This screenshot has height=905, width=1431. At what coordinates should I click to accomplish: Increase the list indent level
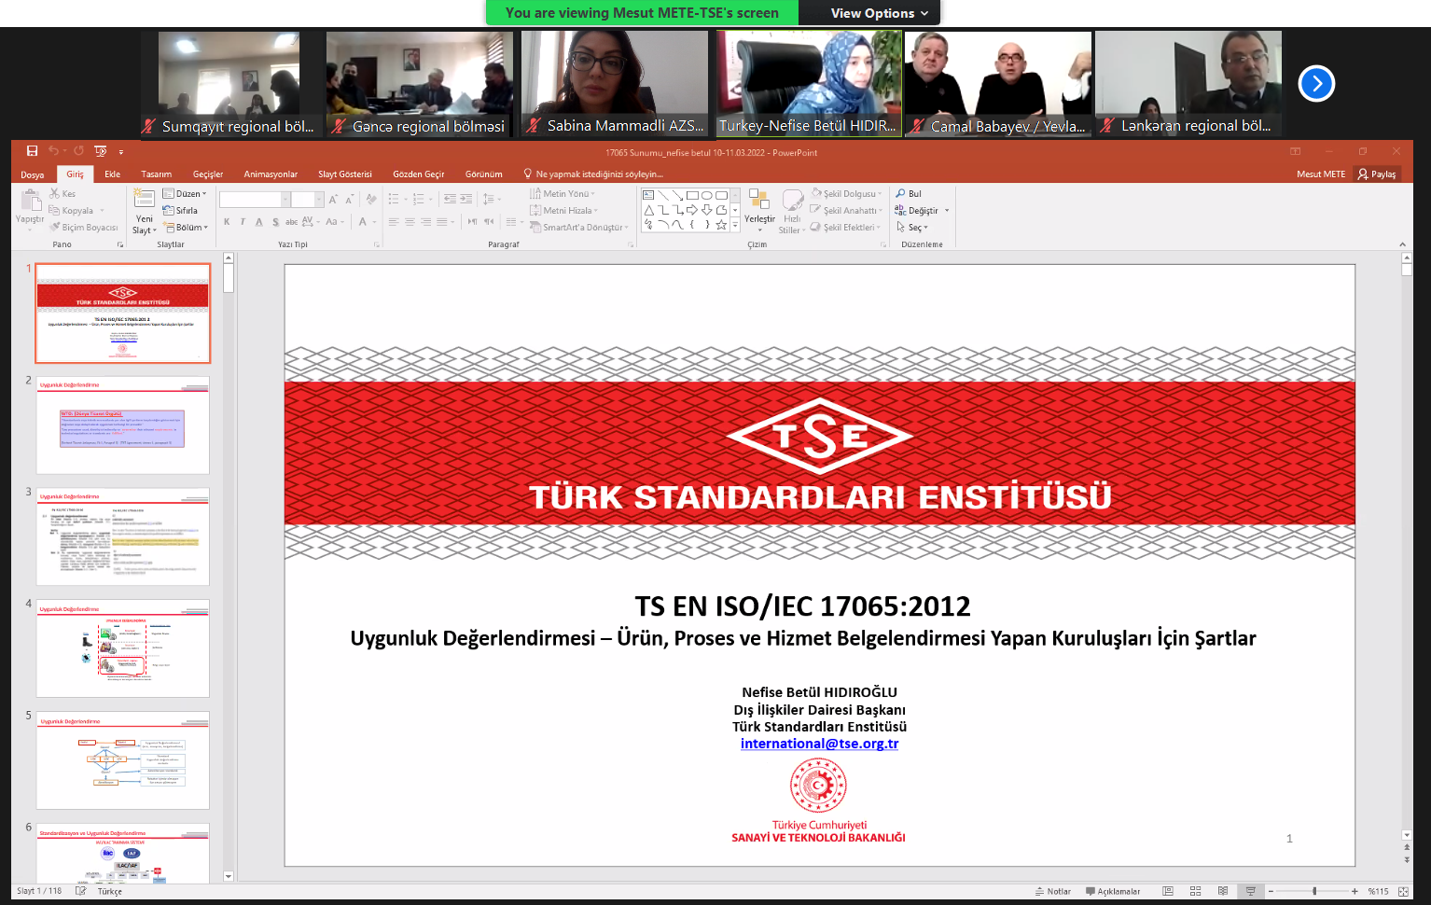465,199
